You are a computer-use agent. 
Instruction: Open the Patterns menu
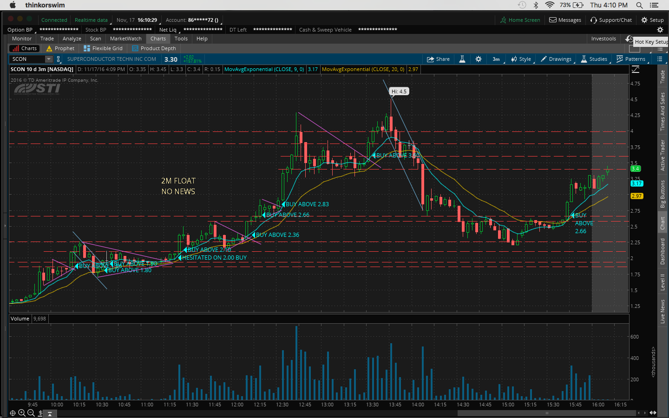[630, 59]
